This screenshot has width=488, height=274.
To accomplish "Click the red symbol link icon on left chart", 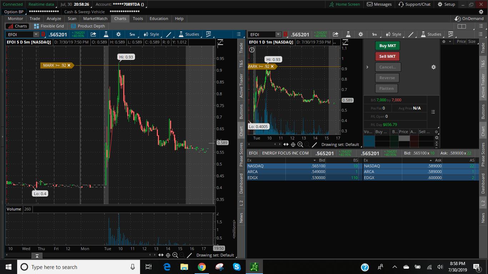I will click(43, 34).
